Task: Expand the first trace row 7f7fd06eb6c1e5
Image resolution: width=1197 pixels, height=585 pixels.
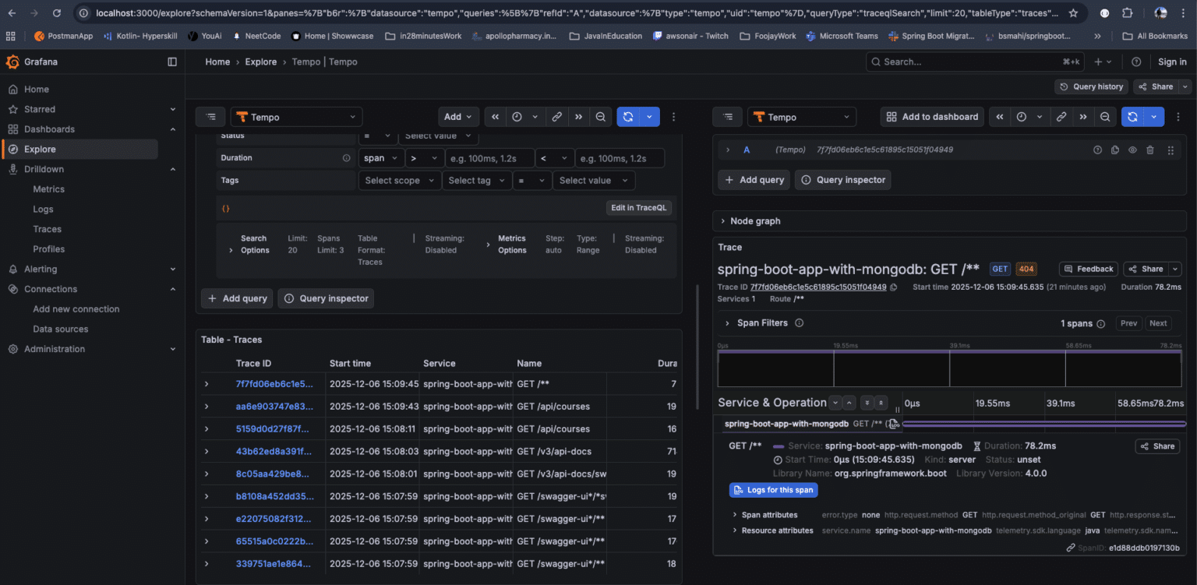Action: (207, 384)
